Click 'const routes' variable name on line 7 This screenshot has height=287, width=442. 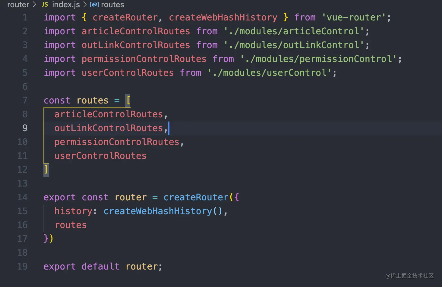point(92,100)
